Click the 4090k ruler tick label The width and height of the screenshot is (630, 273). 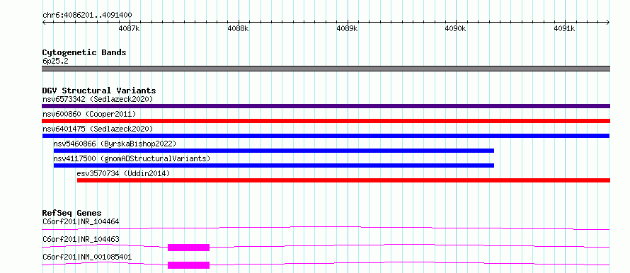coord(456,28)
